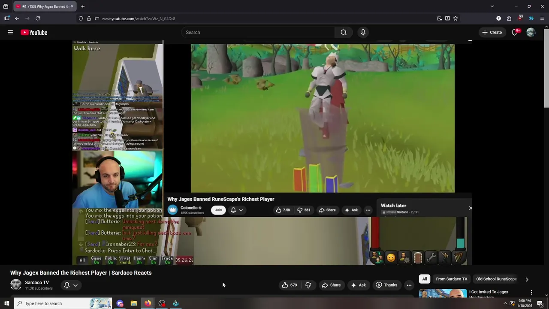Open Sardaco TV channel name link

click(x=37, y=282)
